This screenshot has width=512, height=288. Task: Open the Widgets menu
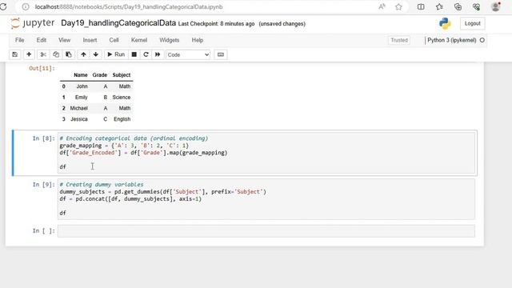click(x=169, y=40)
